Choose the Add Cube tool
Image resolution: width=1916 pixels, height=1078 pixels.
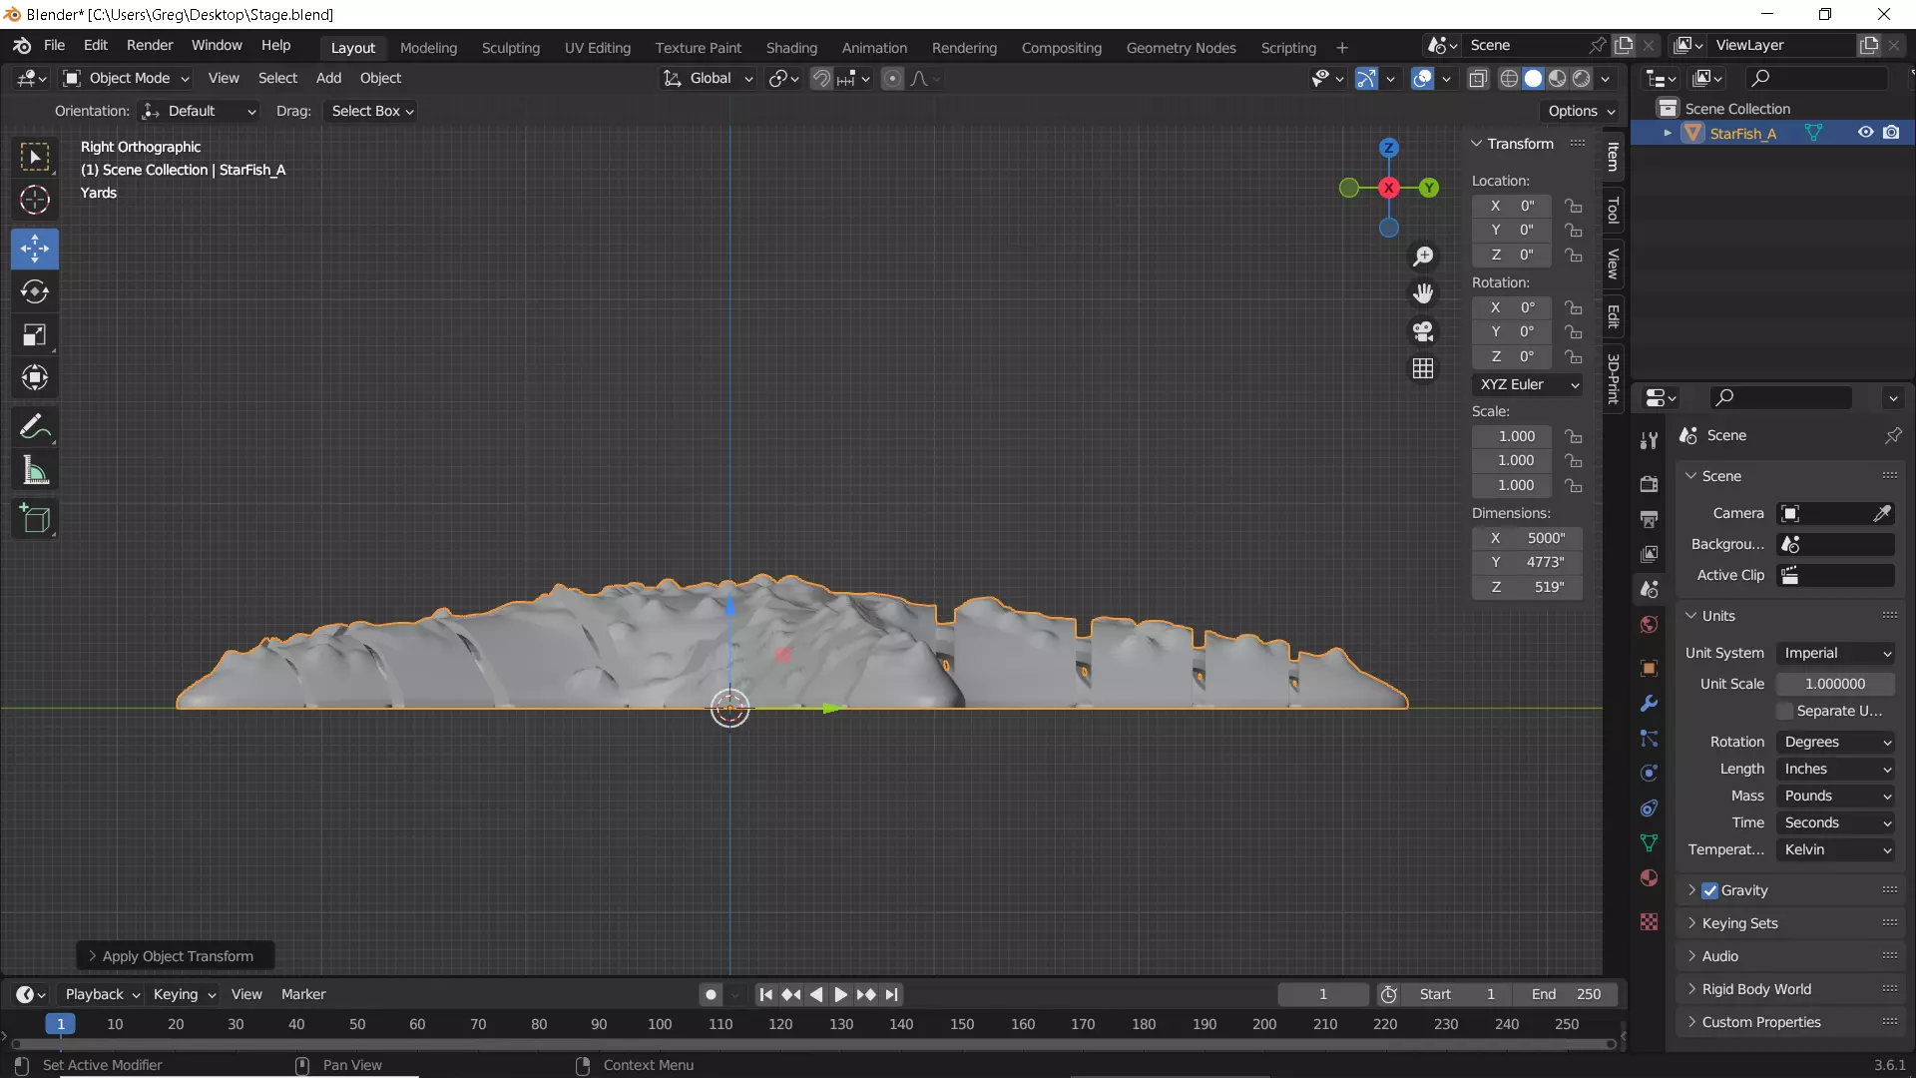[x=35, y=518]
